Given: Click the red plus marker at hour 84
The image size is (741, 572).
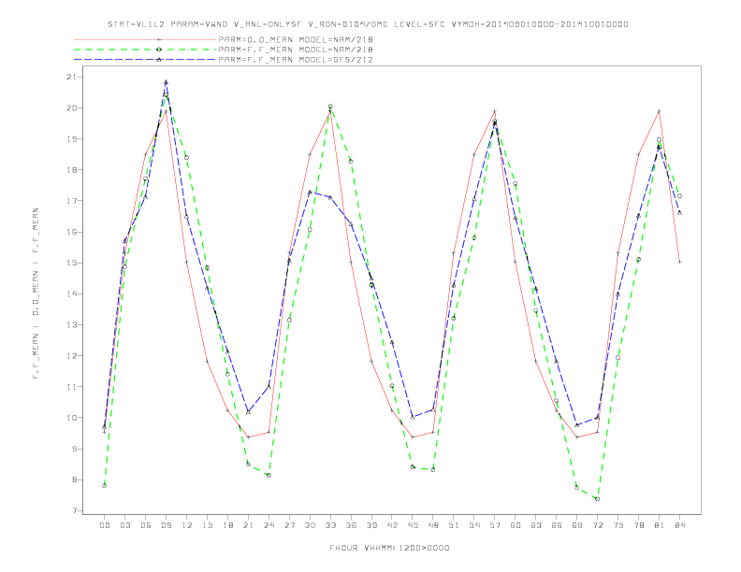Looking at the screenshot, I should 679,262.
